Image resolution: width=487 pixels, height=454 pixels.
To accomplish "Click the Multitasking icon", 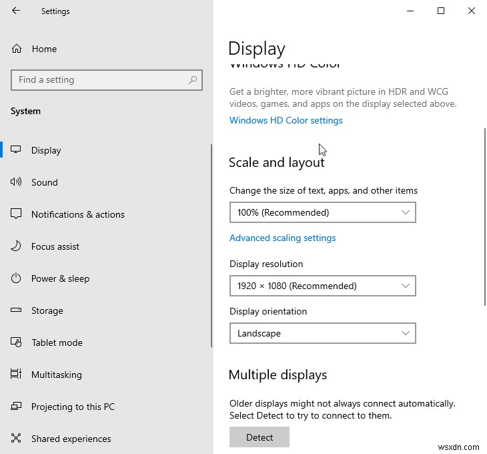I will (x=17, y=375).
